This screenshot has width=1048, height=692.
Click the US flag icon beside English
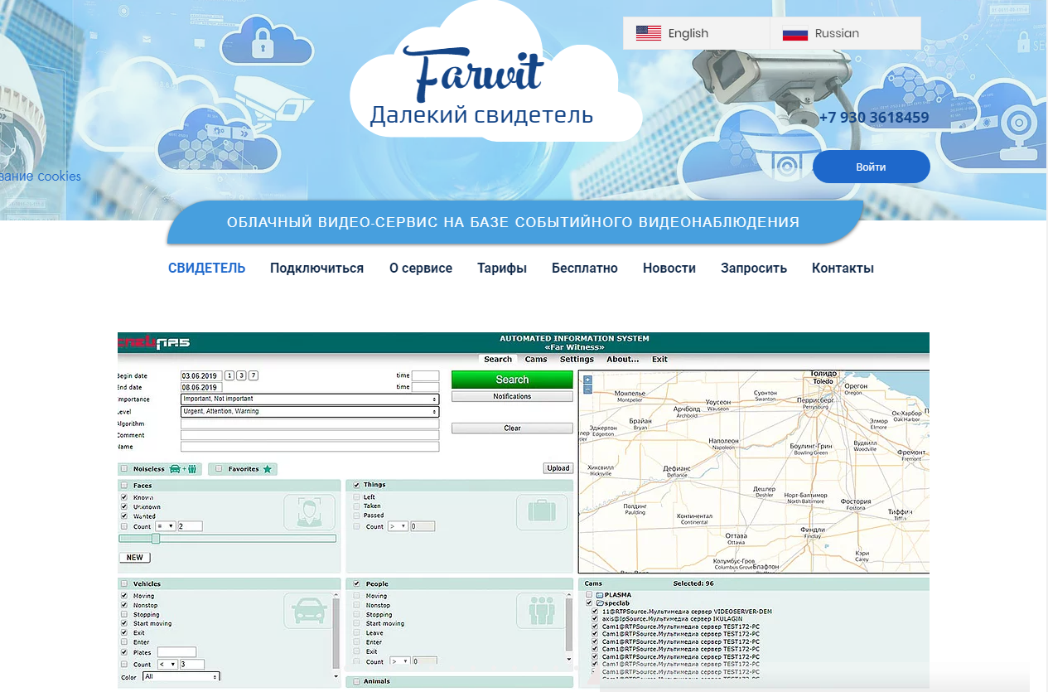click(649, 33)
